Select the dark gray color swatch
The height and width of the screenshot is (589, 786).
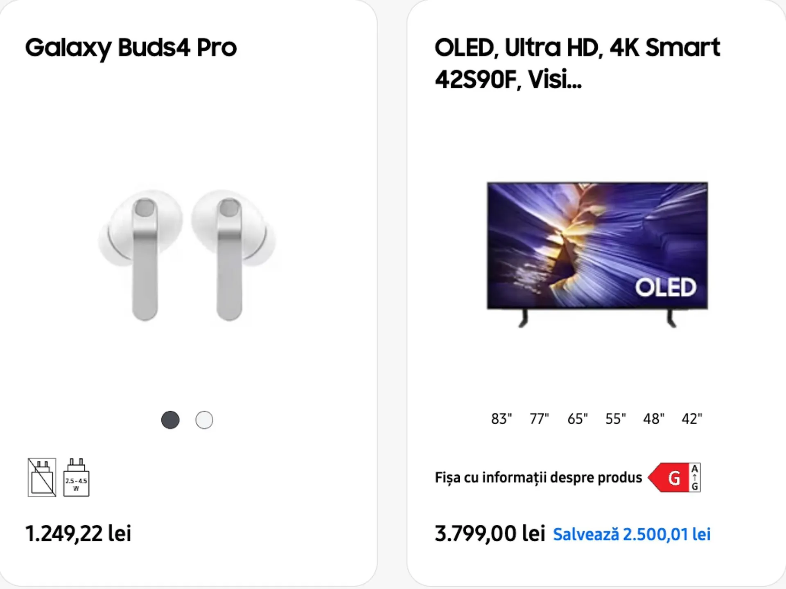coord(170,420)
